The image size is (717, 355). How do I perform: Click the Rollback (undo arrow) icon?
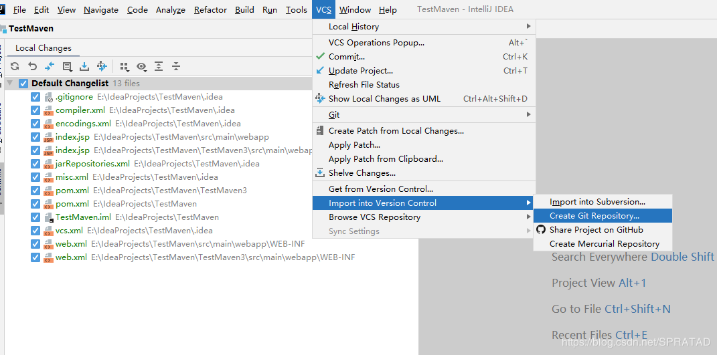[x=32, y=66]
